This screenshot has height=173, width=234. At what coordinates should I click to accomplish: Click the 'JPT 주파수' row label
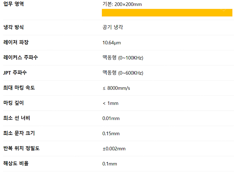pyautogui.click(x=15, y=73)
